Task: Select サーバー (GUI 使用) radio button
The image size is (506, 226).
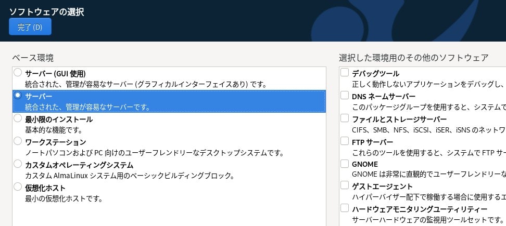Action: click(18, 73)
